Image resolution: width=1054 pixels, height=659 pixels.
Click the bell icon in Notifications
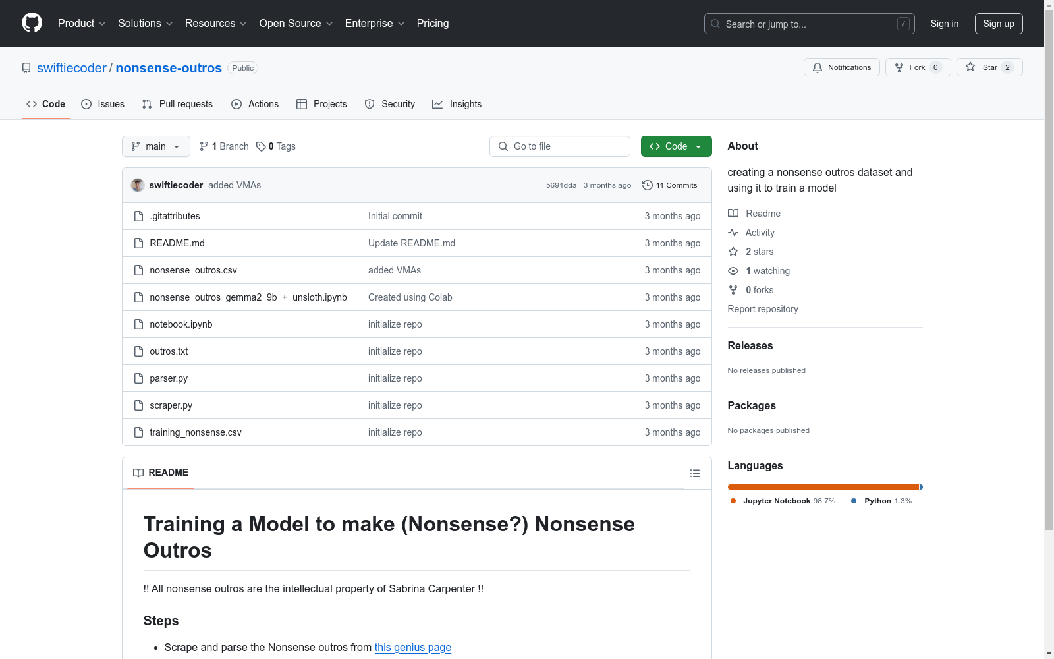(x=818, y=67)
